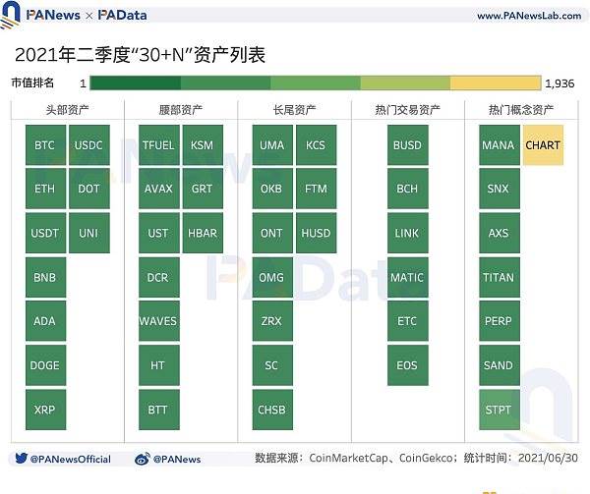590x494 pixels.
Task: Select the BNB tile
Action: (x=45, y=277)
